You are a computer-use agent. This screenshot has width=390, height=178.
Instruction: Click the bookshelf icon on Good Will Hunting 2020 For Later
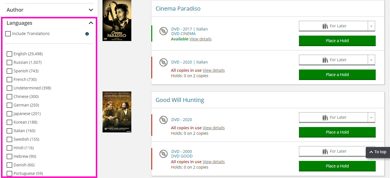coord(325,118)
